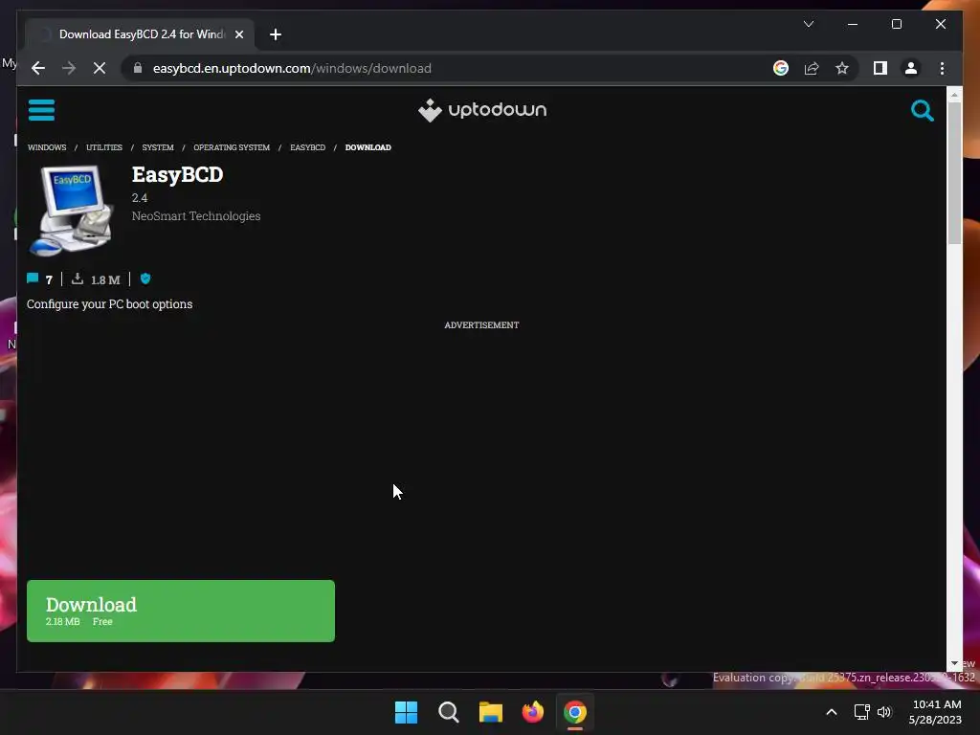Show hidden system tray icons
The image size is (980, 735).
pos(832,712)
